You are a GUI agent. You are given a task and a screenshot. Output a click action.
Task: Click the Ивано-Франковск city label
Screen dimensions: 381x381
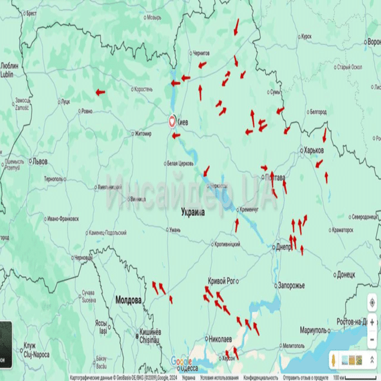pyautogui.click(x=63, y=219)
